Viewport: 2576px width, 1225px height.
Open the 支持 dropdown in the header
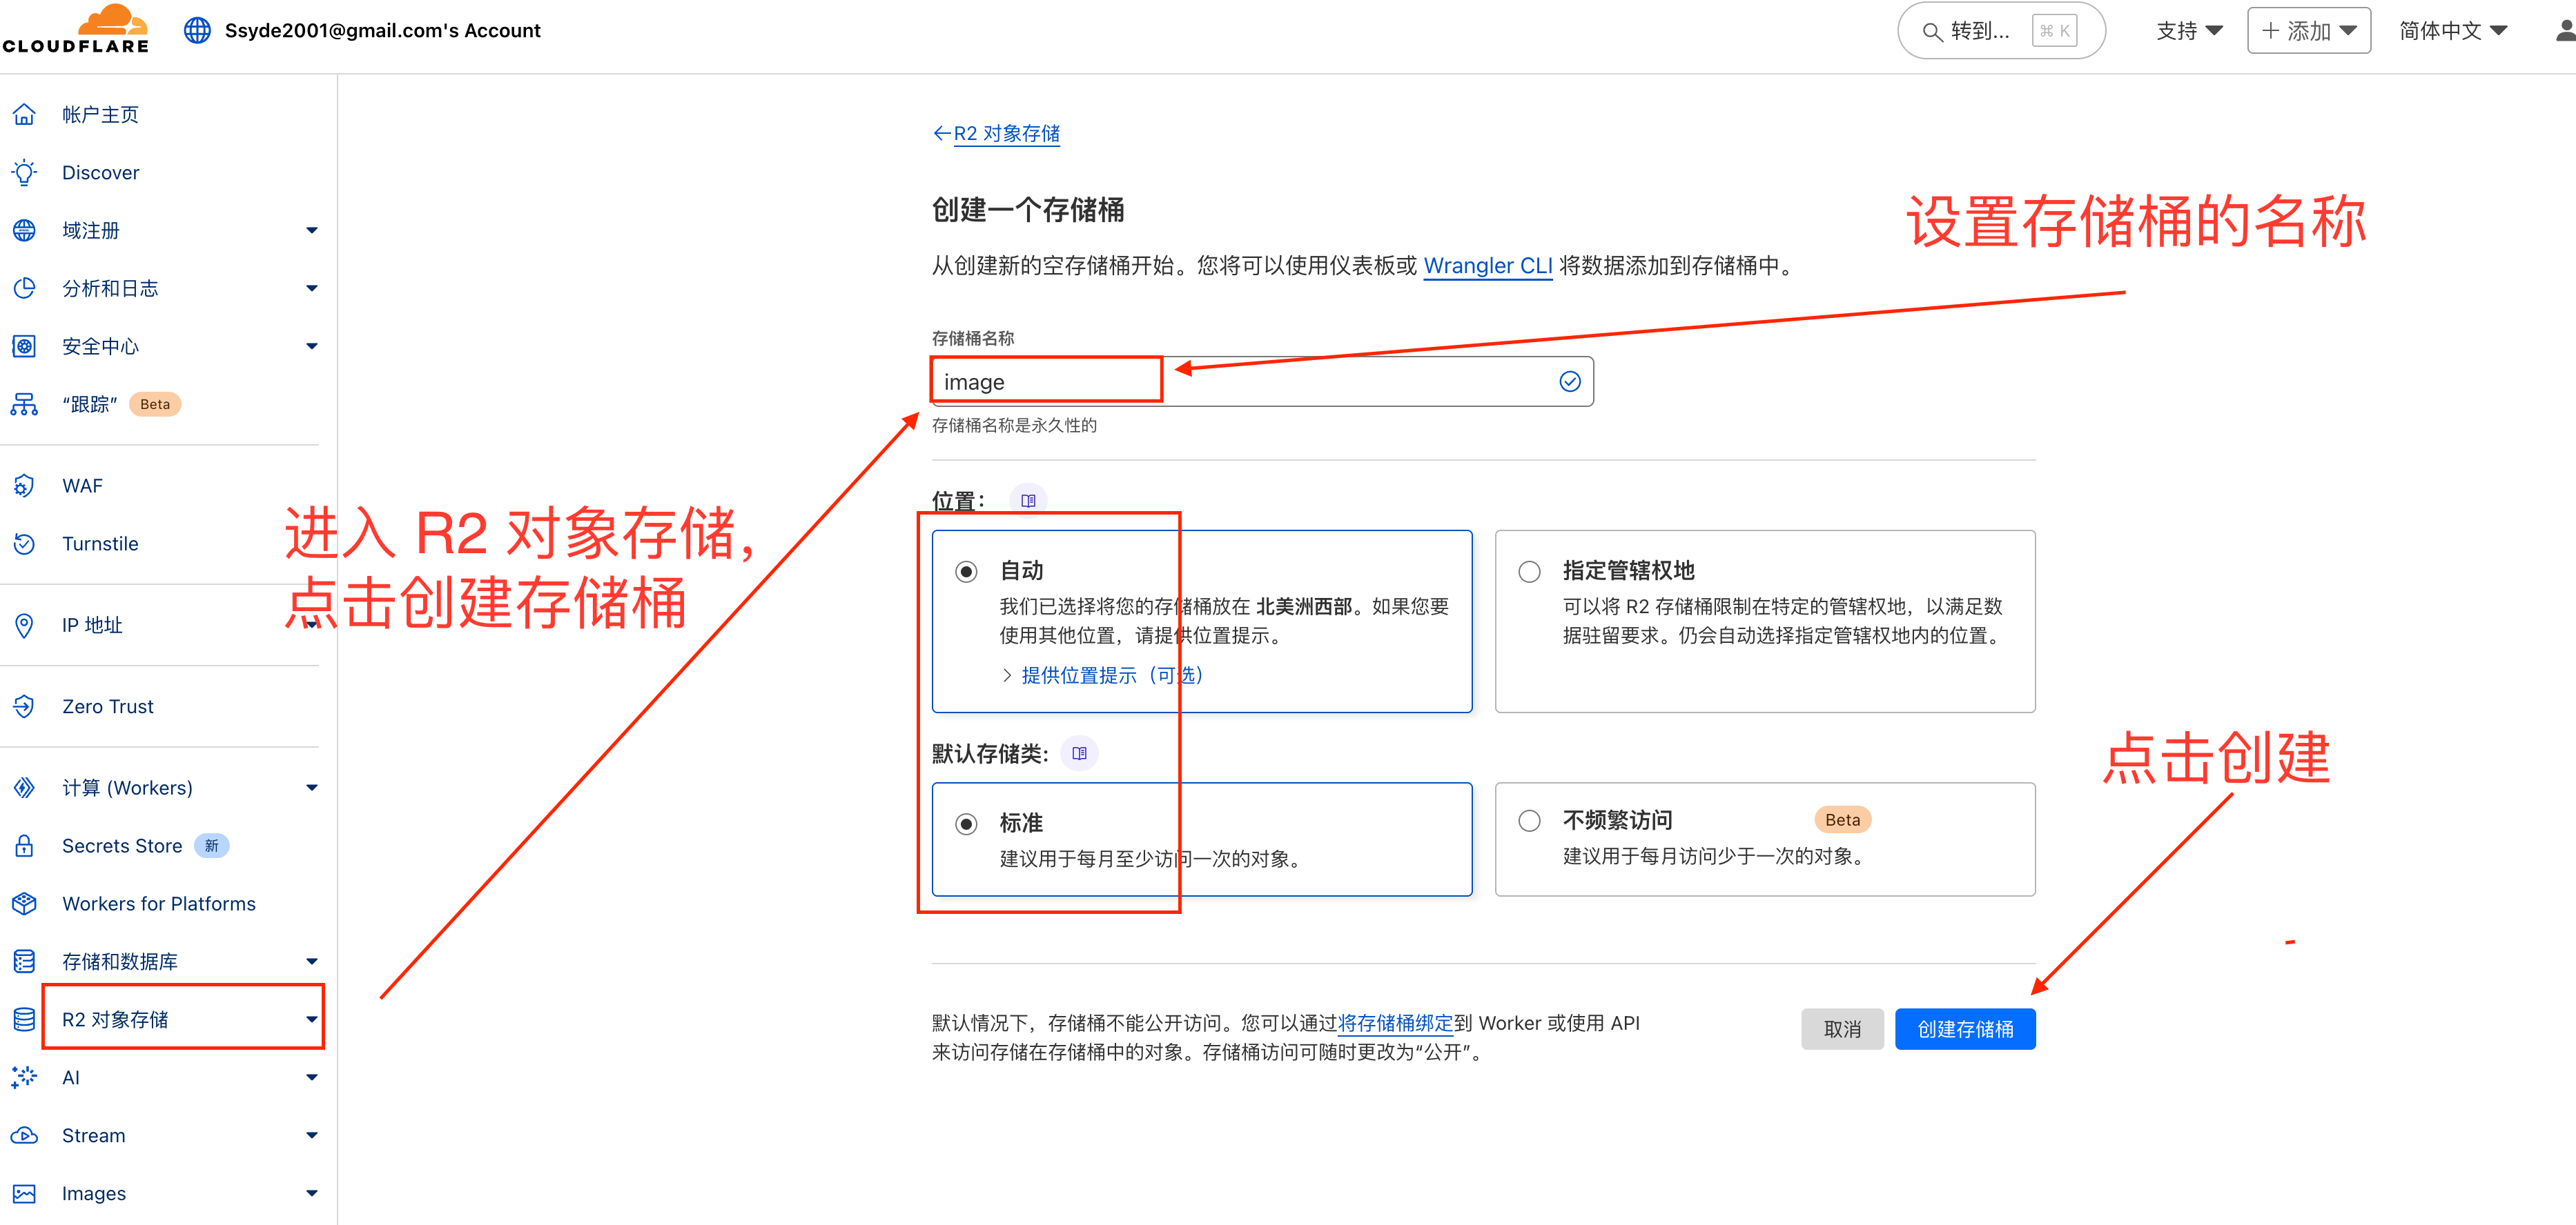tap(2189, 31)
